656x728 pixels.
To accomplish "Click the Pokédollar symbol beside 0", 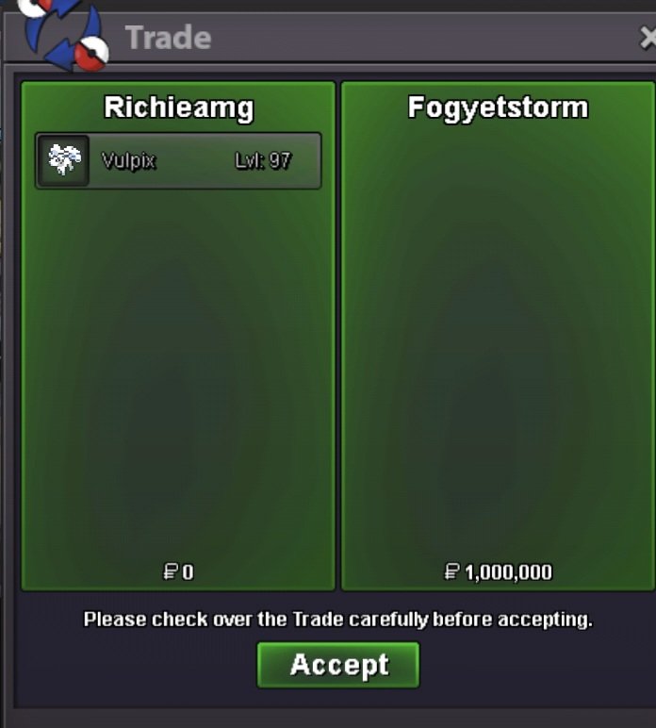I will 171,571.
